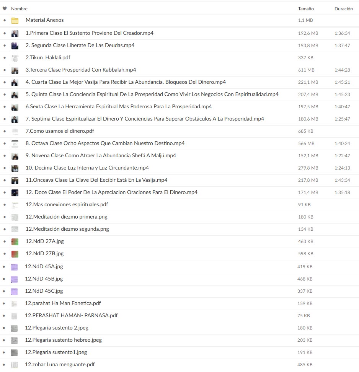
Task: Select the 2.Tikun_Haklali.pdf file icon
Action: click(x=15, y=58)
